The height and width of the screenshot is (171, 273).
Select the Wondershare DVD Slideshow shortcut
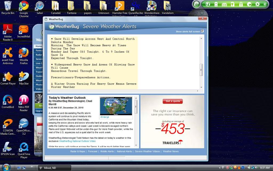[x=152, y=8]
